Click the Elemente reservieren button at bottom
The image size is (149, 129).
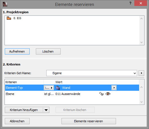click(89, 121)
